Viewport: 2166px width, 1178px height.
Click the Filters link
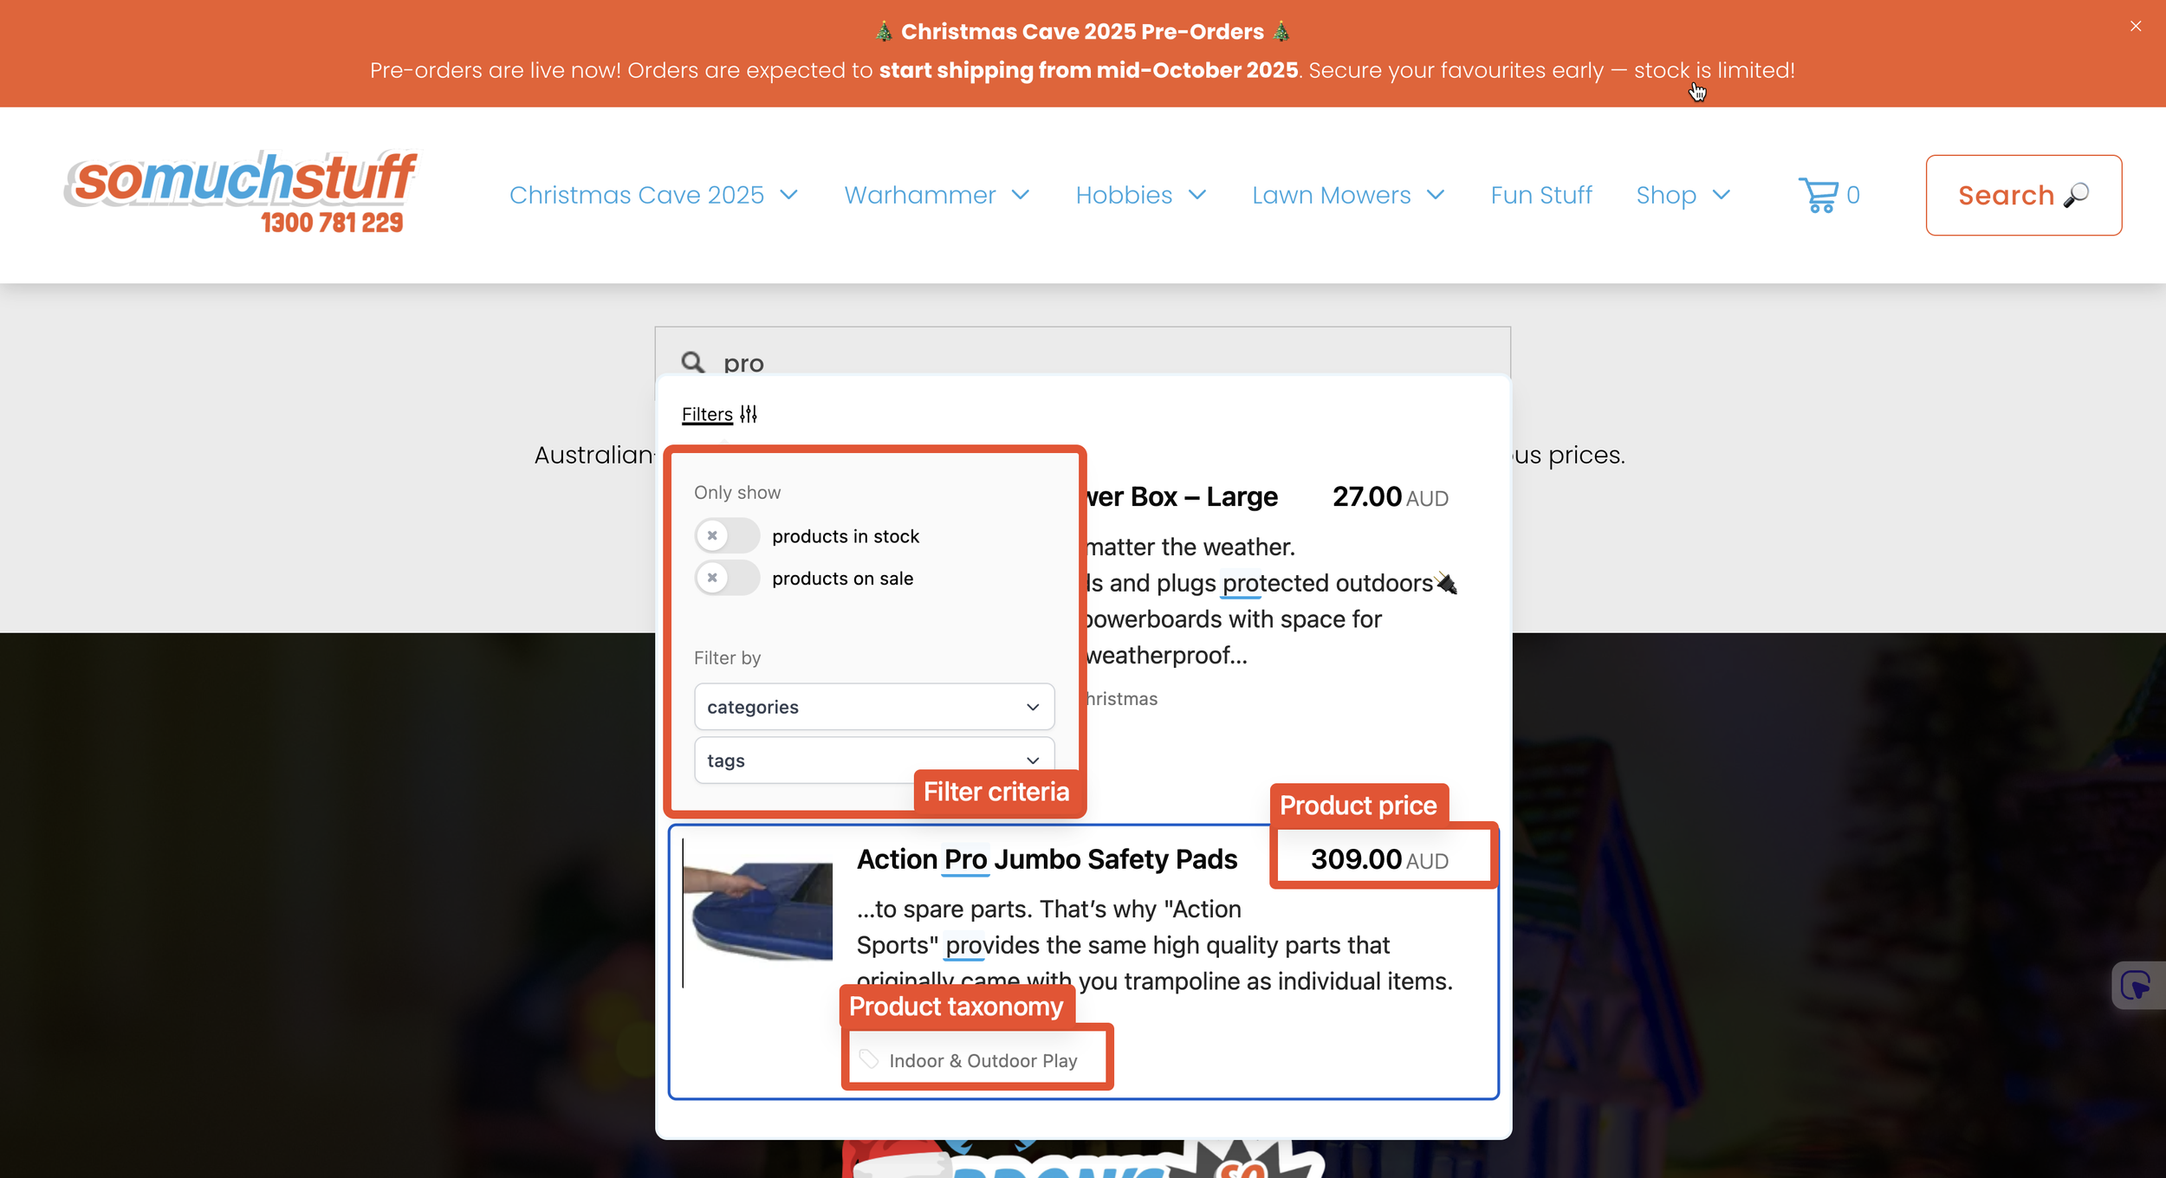(707, 414)
